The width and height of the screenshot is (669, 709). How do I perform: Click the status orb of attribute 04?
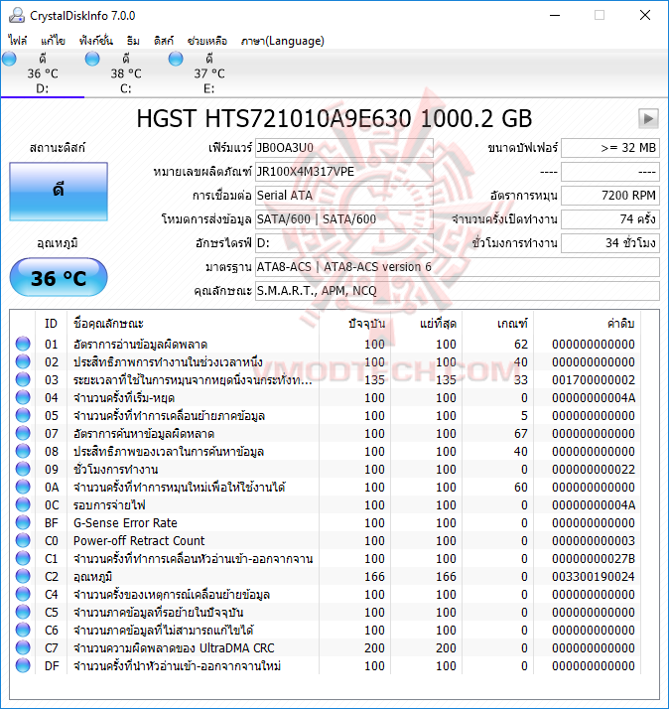click(x=23, y=397)
